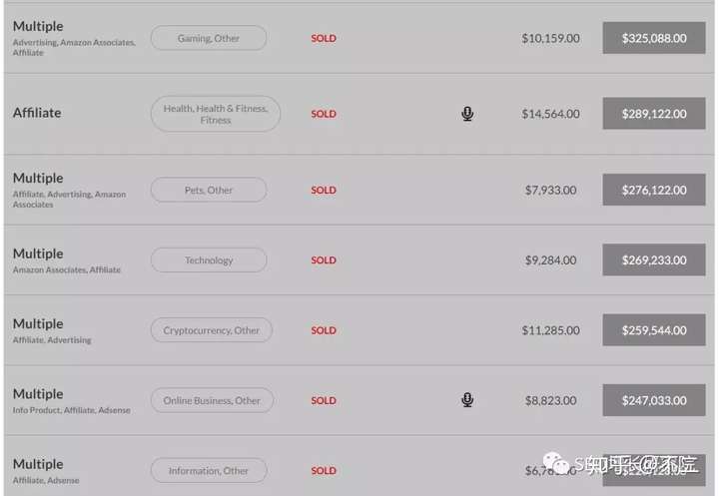Click the Gaming, Other niche tag
This screenshot has height=496, width=719.
click(x=209, y=38)
